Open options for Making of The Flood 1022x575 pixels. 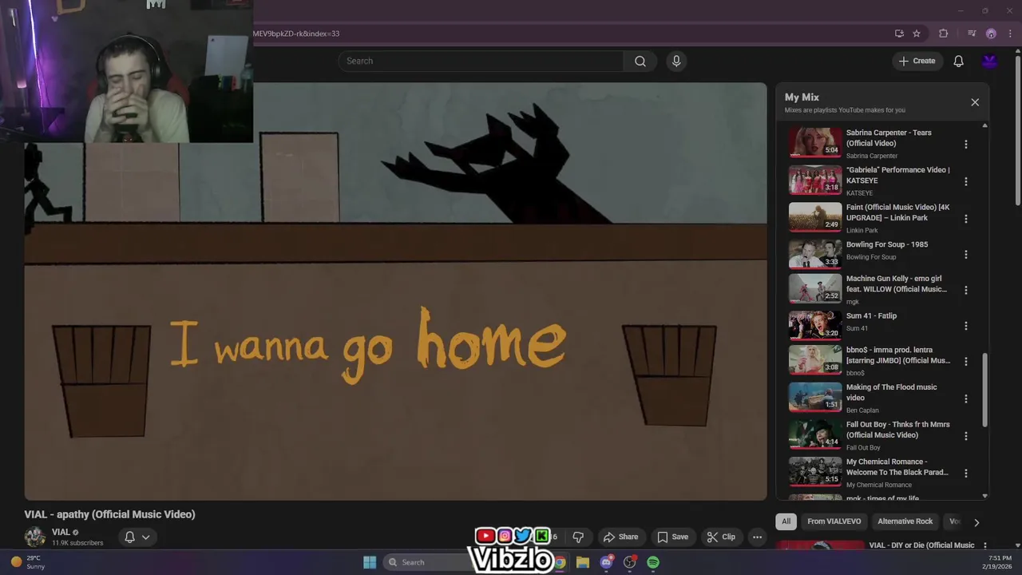(965, 399)
